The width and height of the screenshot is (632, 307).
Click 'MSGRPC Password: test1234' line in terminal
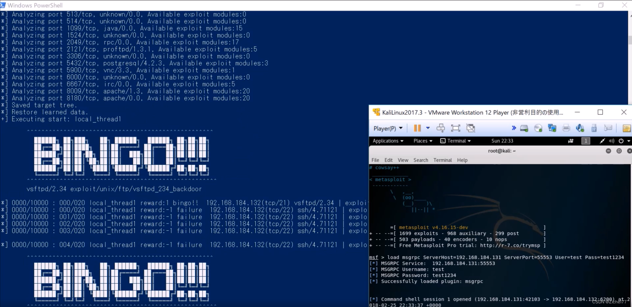tap(413, 275)
